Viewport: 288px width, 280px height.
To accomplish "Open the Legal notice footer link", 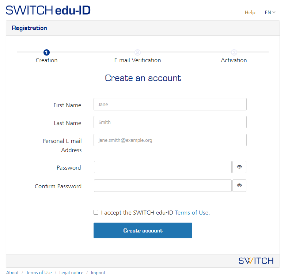I will [x=71, y=273].
